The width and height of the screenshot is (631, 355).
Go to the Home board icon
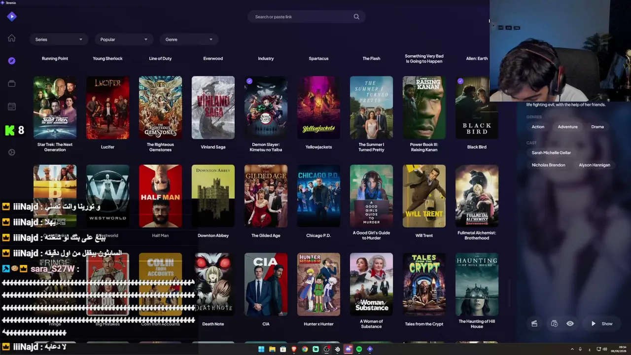click(x=12, y=38)
